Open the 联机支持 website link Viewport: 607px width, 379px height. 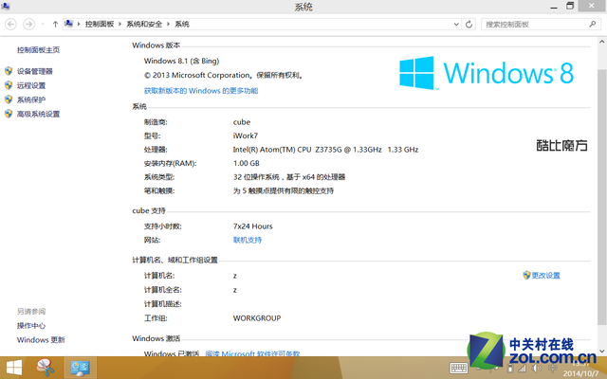[x=248, y=240]
